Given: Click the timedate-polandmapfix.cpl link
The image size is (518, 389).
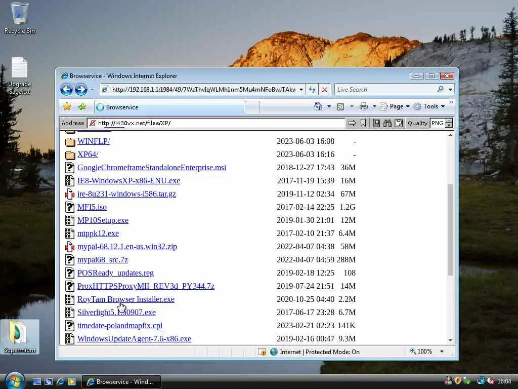Looking at the screenshot, I should 120,326.
